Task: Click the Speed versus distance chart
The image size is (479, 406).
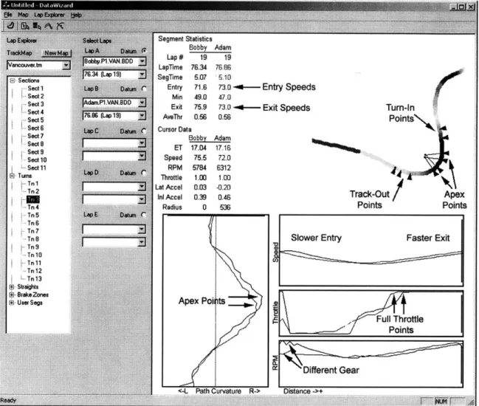Action: 371,250
